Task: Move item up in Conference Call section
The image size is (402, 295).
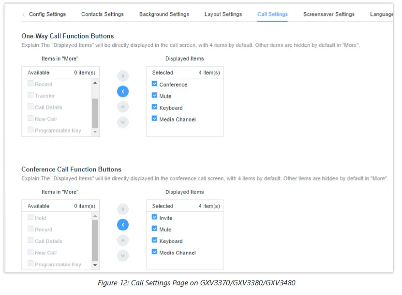Action: [123, 240]
